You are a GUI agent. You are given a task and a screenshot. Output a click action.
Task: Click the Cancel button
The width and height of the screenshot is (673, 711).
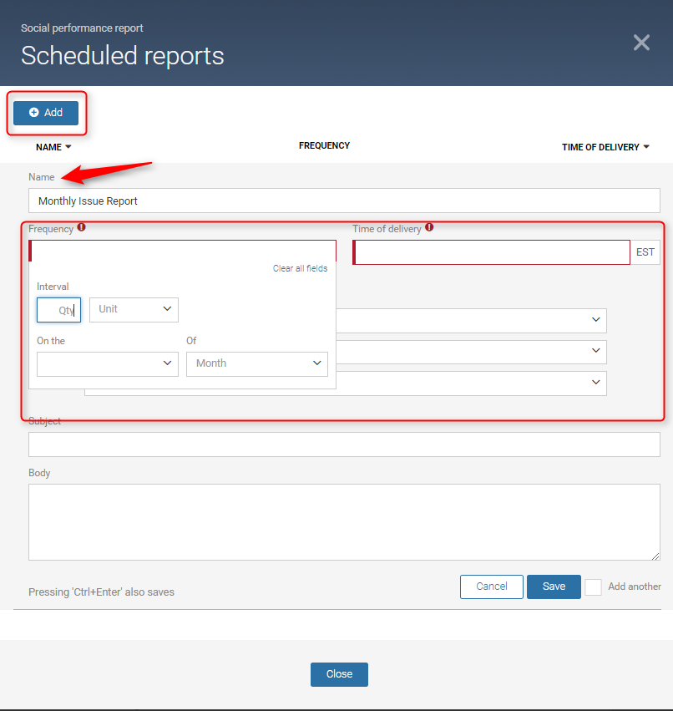pyautogui.click(x=492, y=587)
